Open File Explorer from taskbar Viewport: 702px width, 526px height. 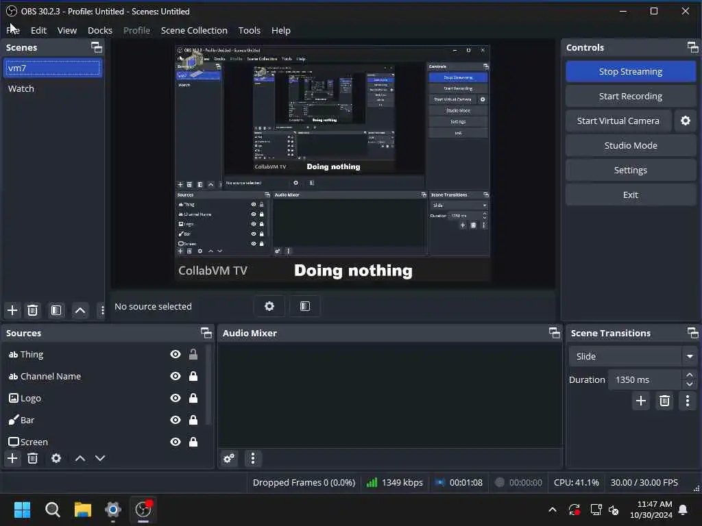(83, 510)
